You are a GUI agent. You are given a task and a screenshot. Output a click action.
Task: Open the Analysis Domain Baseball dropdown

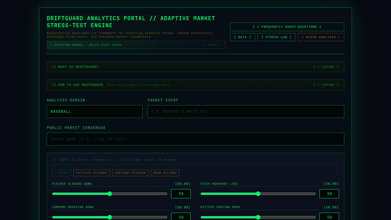(94, 112)
